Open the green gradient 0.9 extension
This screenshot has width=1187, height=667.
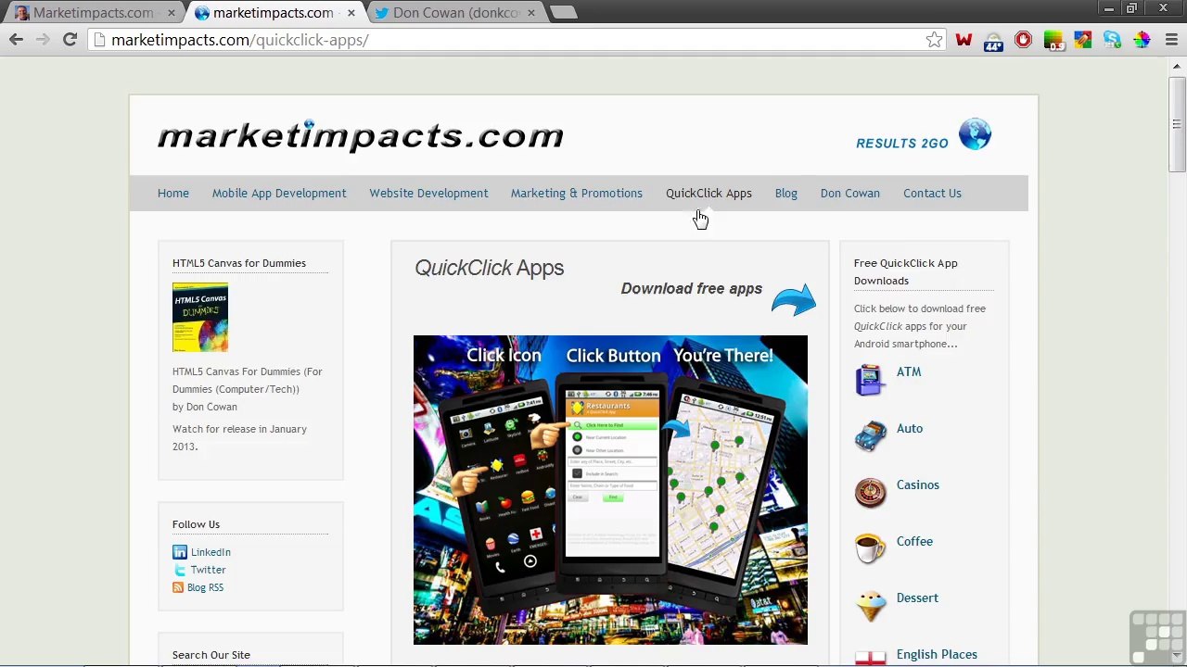point(1053,40)
